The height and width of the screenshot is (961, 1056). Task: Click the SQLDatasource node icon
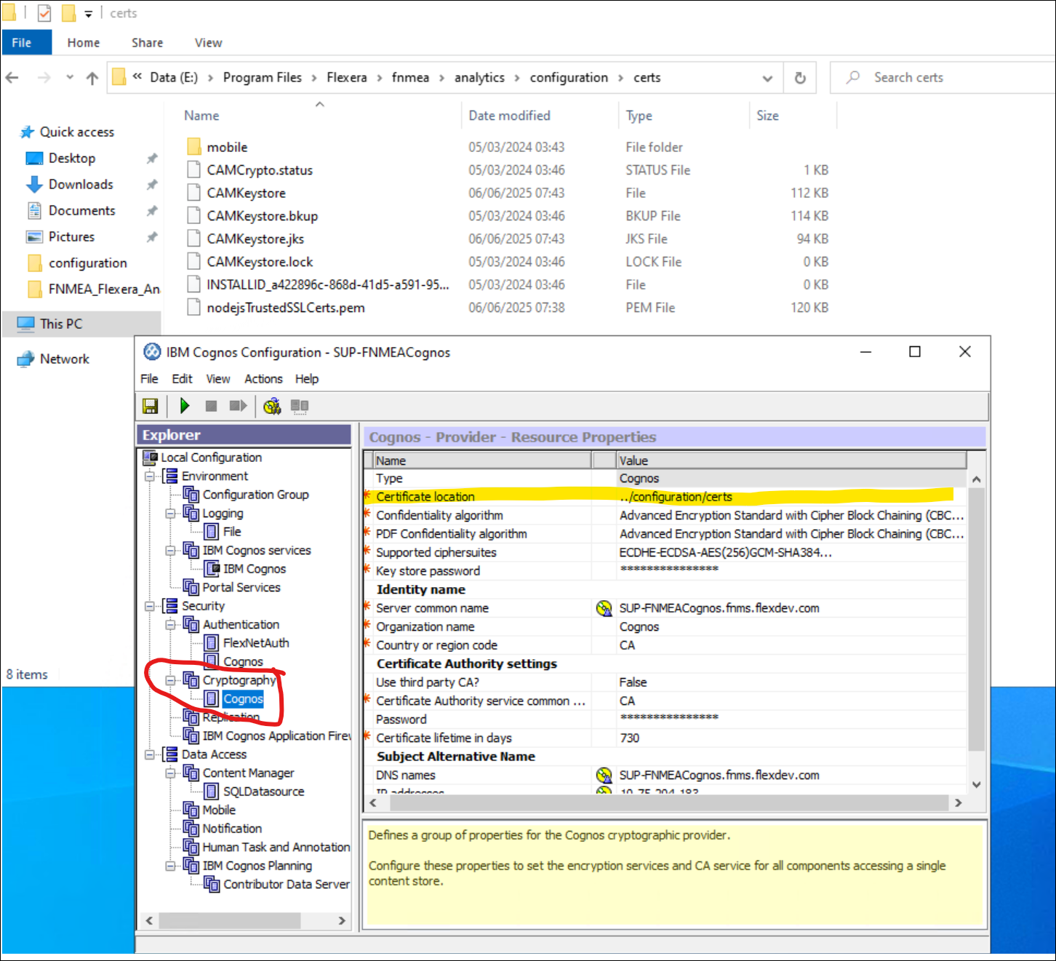pyautogui.click(x=212, y=791)
